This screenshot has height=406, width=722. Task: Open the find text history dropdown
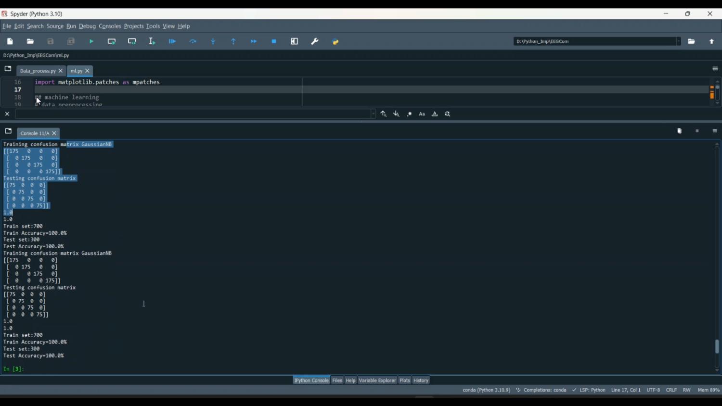click(373, 114)
